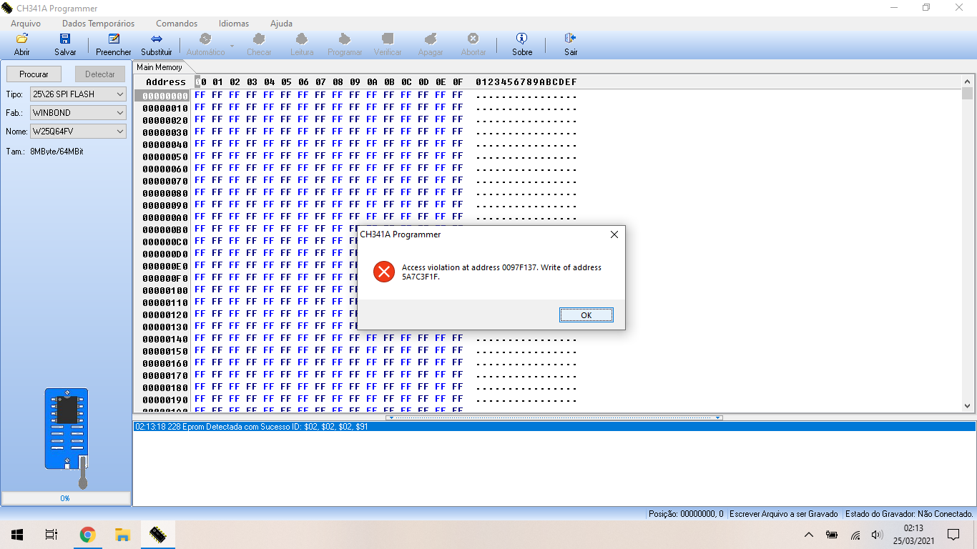The height and width of the screenshot is (549, 977).
Task: Click the Preencher fill tool icon
Action: point(114,39)
